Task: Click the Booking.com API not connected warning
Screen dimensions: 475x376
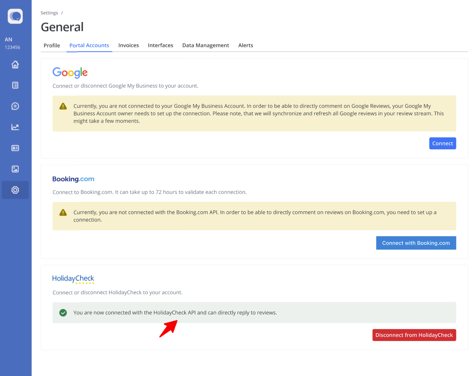Action: (x=255, y=216)
